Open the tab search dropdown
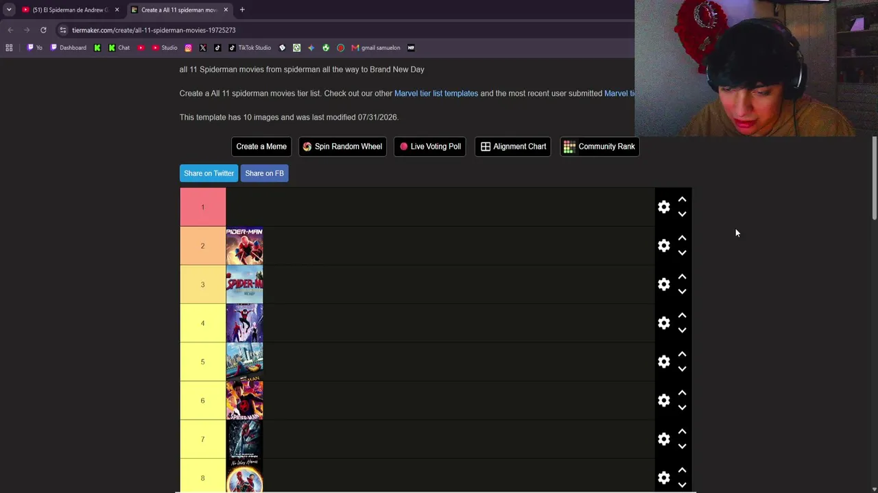Viewport: 878px width, 493px height. tap(8, 10)
